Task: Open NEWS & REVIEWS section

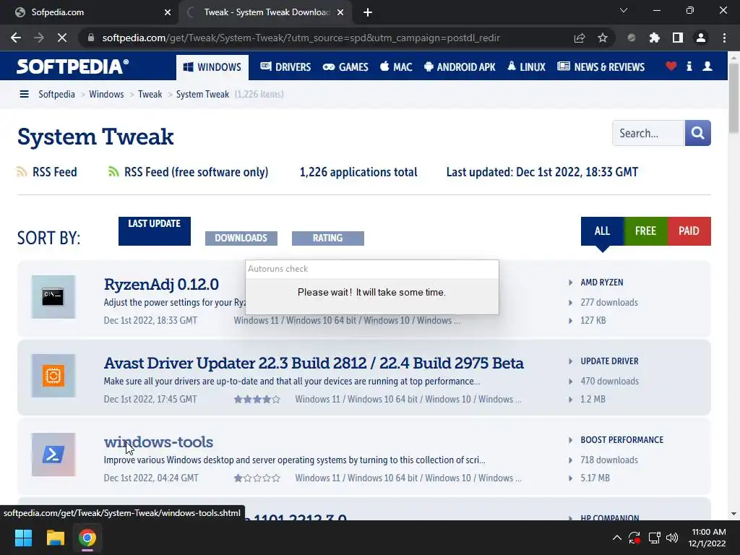Action: click(x=601, y=67)
